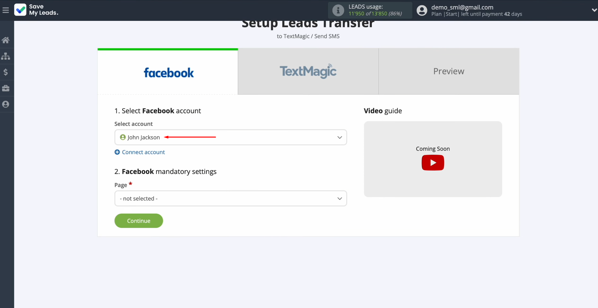The height and width of the screenshot is (308, 598).
Task: Switch to the Preview tab
Action: [449, 71]
